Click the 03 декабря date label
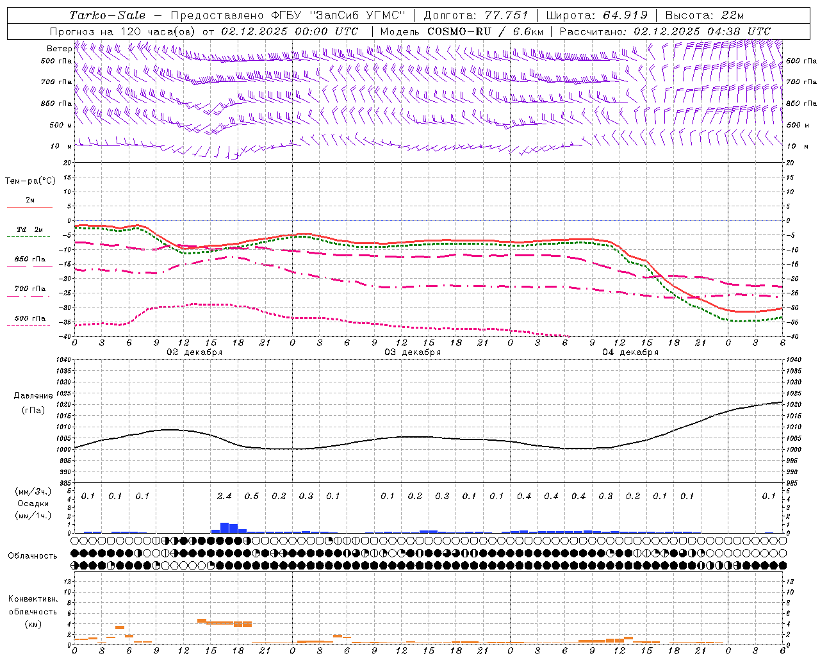The image size is (820, 656). (413, 352)
